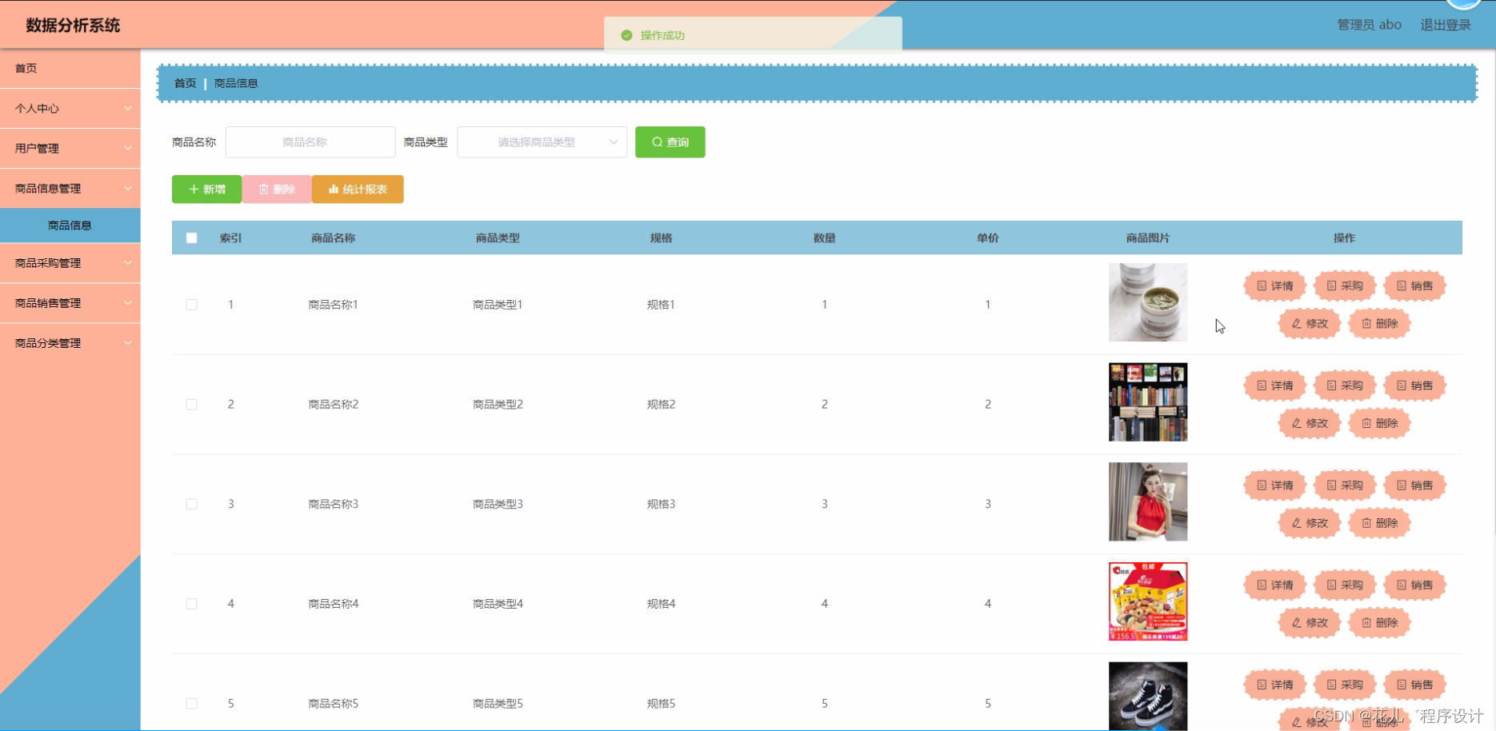Click the search magnifier icon on 查询 button

(x=657, y=142)
